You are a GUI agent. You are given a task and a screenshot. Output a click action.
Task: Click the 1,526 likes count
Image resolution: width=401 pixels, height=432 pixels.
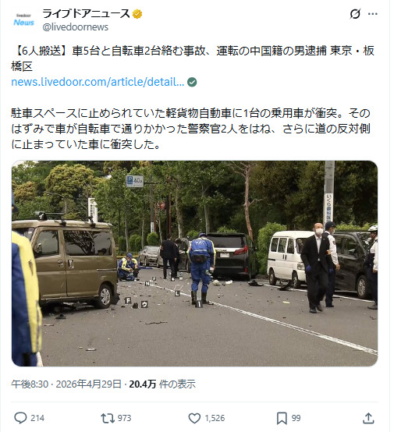pyautogui.click(x=215, y=418)
